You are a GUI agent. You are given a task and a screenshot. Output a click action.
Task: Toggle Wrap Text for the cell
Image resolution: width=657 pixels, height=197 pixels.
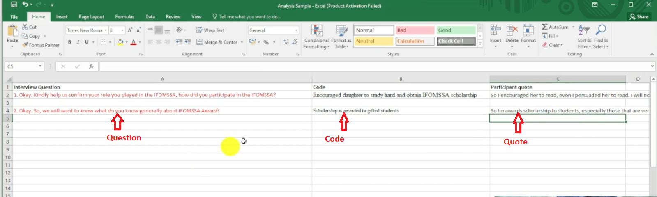coord(210,30)
